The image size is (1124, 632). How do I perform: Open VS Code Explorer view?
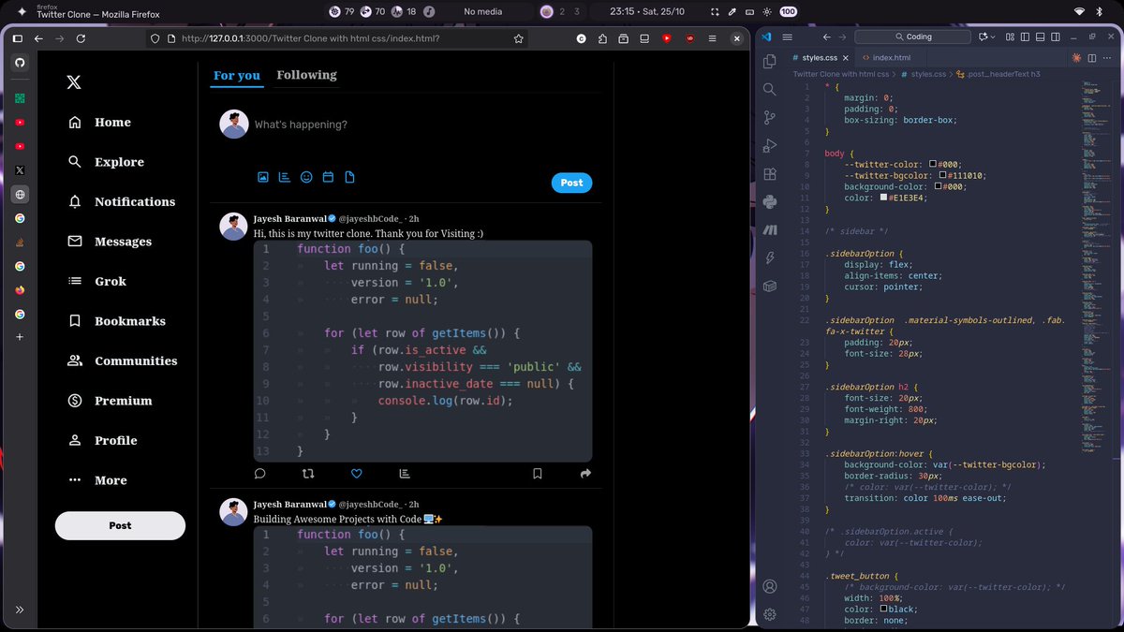[x=770, y=61]
